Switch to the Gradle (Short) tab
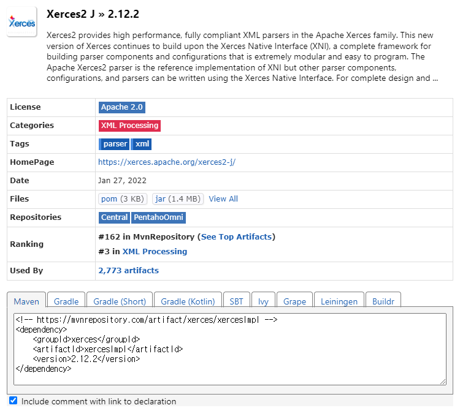Viewport: 460px width, 408px height. [x=120, y=300]
